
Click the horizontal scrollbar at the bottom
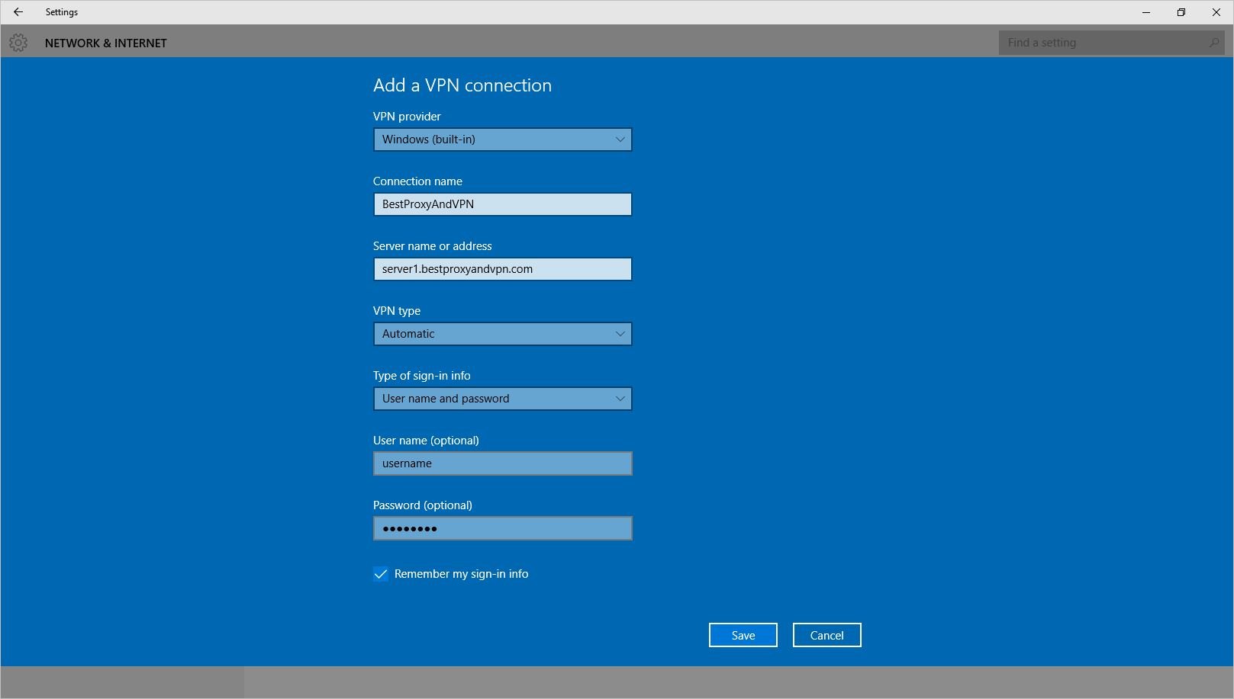122,682
